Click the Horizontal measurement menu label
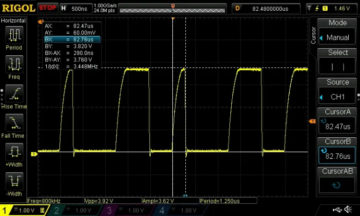This screenshot has width=360, height=216. coord(13,21)
